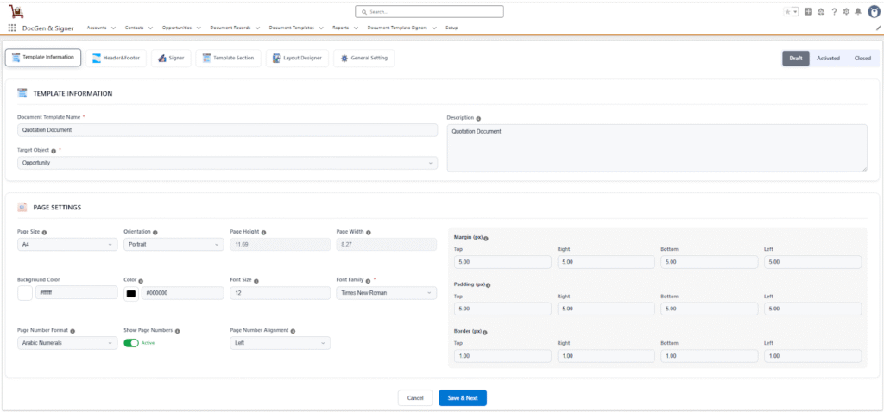Screen dimensions: 884x412
Task: Set template status to Activated
Action: coord(828,58)
